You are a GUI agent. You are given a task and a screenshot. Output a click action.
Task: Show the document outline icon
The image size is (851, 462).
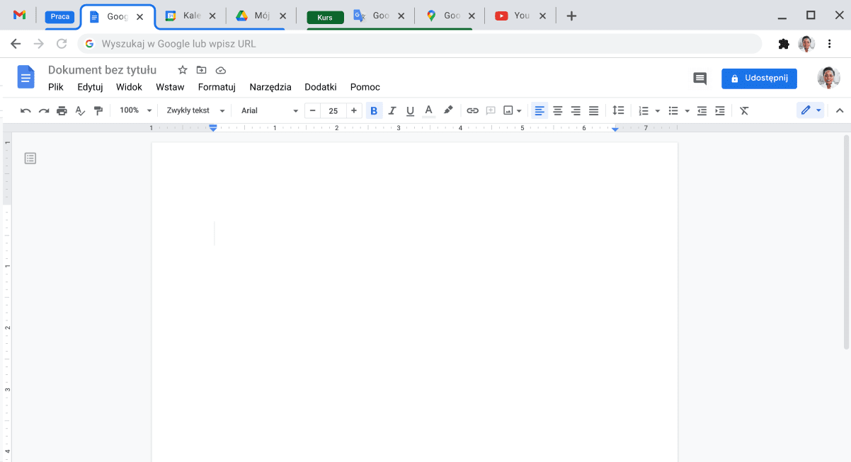point(30,158)
